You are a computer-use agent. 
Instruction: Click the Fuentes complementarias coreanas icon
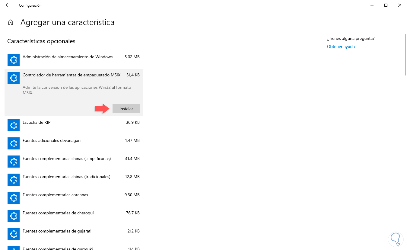pos(14,198)
